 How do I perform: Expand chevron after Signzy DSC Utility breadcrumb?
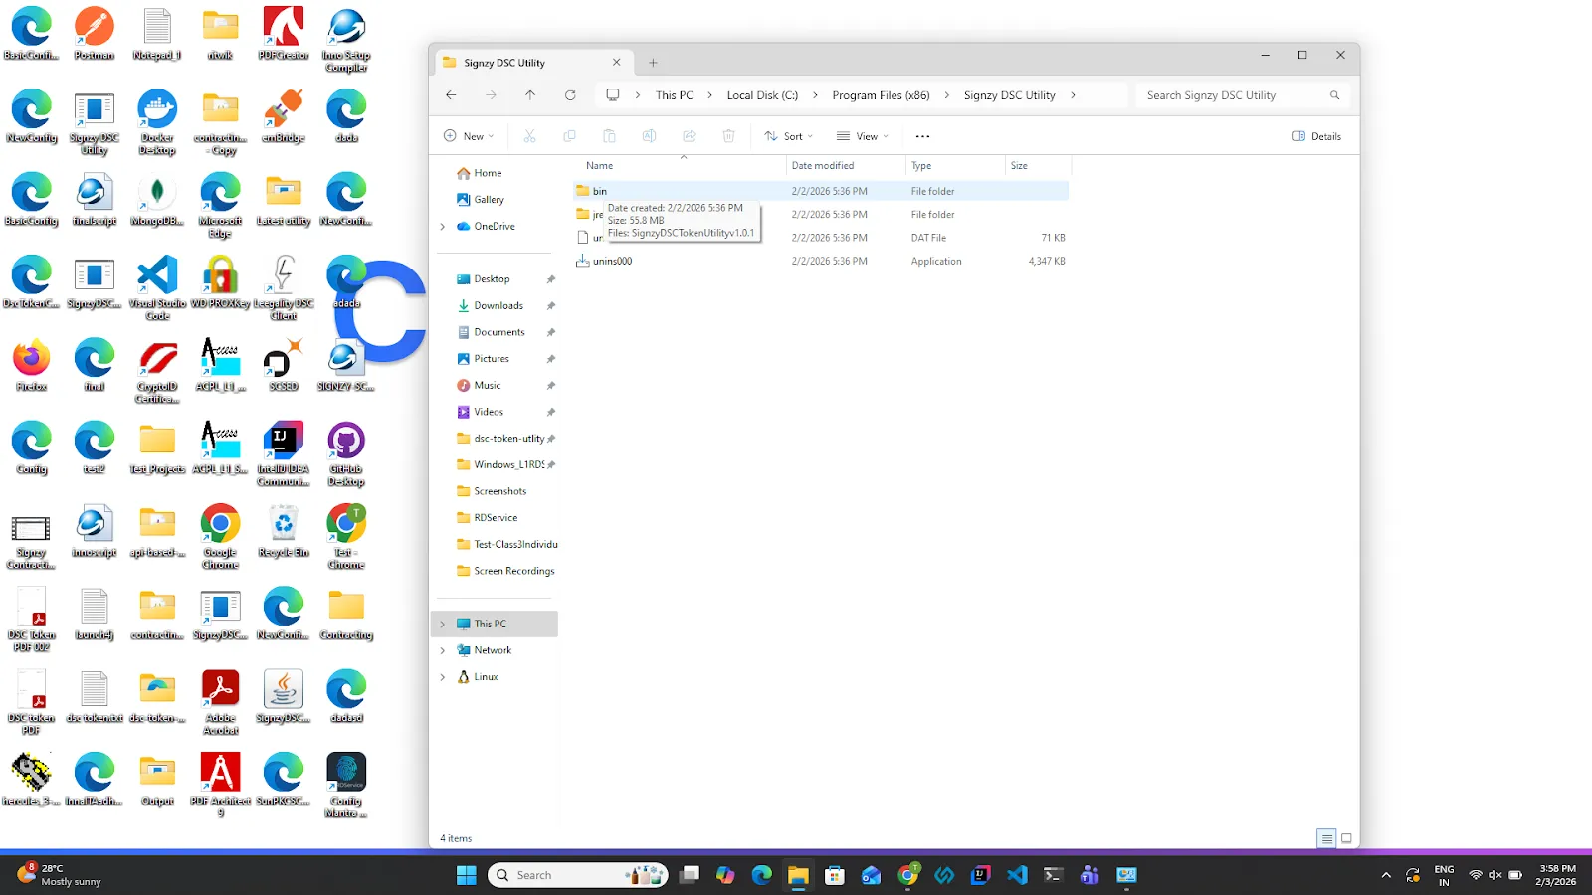coord(1073,95)
